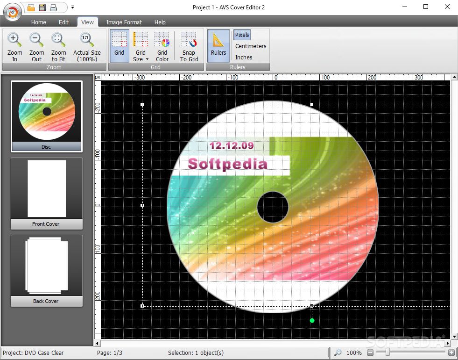Open the Edit ribbon tab

[64, 22]
